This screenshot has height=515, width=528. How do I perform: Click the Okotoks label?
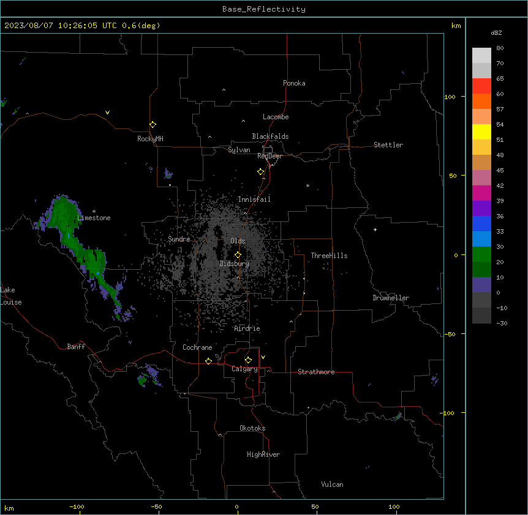click(x=252, y=428)
